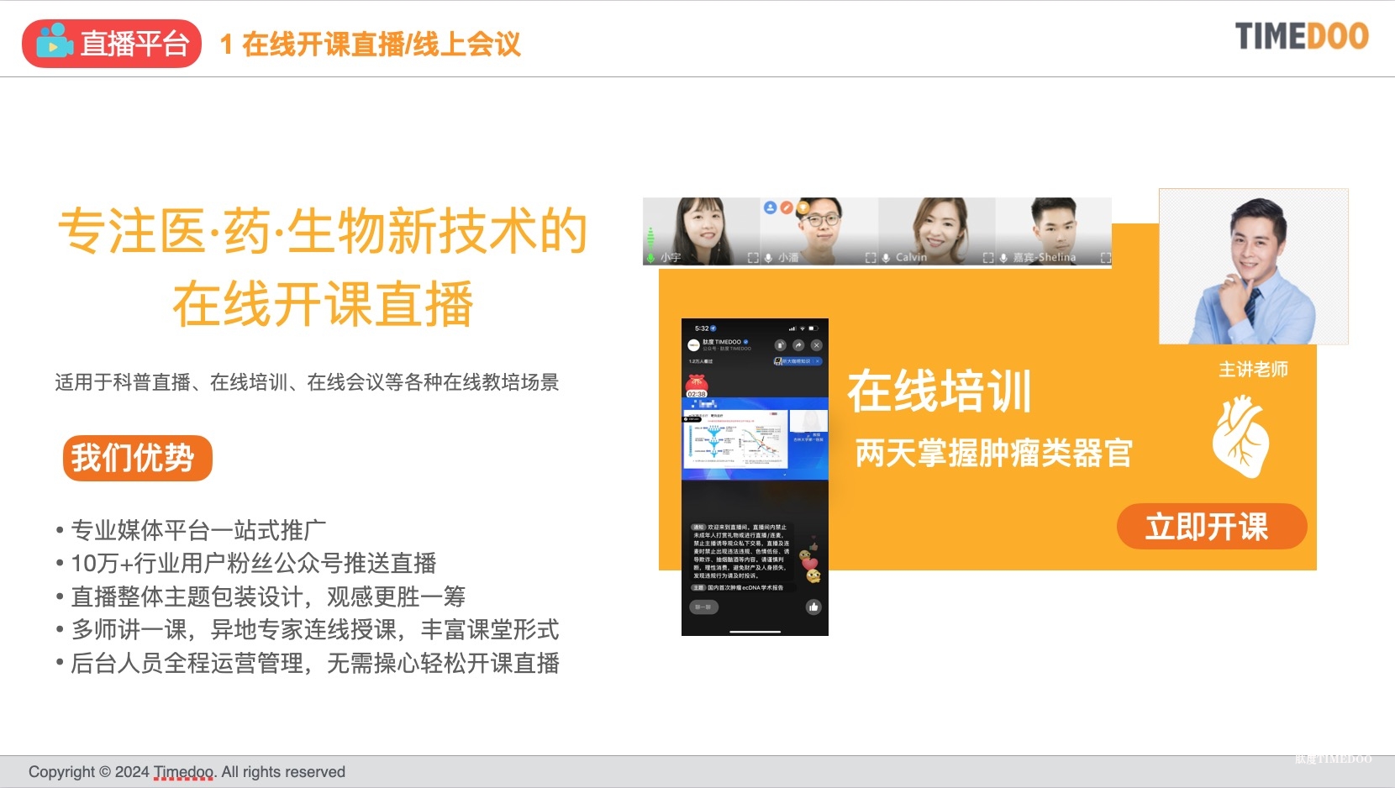Tap the blue knowledge pill in phone header
This screenshot has height=788, width=1395.
pos(798,361)
